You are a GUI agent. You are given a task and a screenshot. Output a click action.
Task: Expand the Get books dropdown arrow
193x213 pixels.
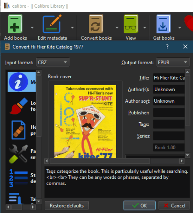(180, 27)
